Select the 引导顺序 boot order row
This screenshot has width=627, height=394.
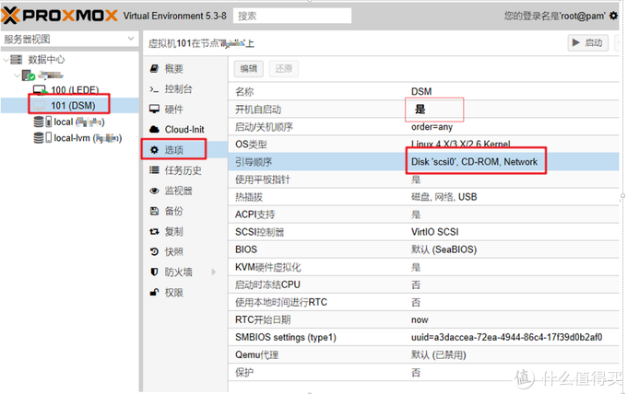(x=423, y=162)
